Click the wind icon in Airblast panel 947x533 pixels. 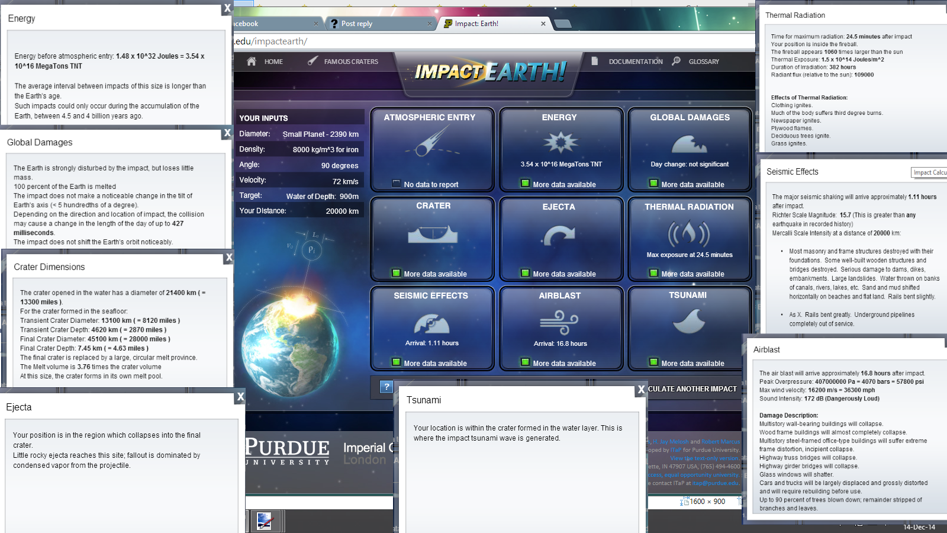559,324
